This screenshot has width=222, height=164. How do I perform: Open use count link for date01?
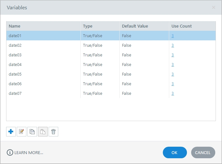click(173, 36)
